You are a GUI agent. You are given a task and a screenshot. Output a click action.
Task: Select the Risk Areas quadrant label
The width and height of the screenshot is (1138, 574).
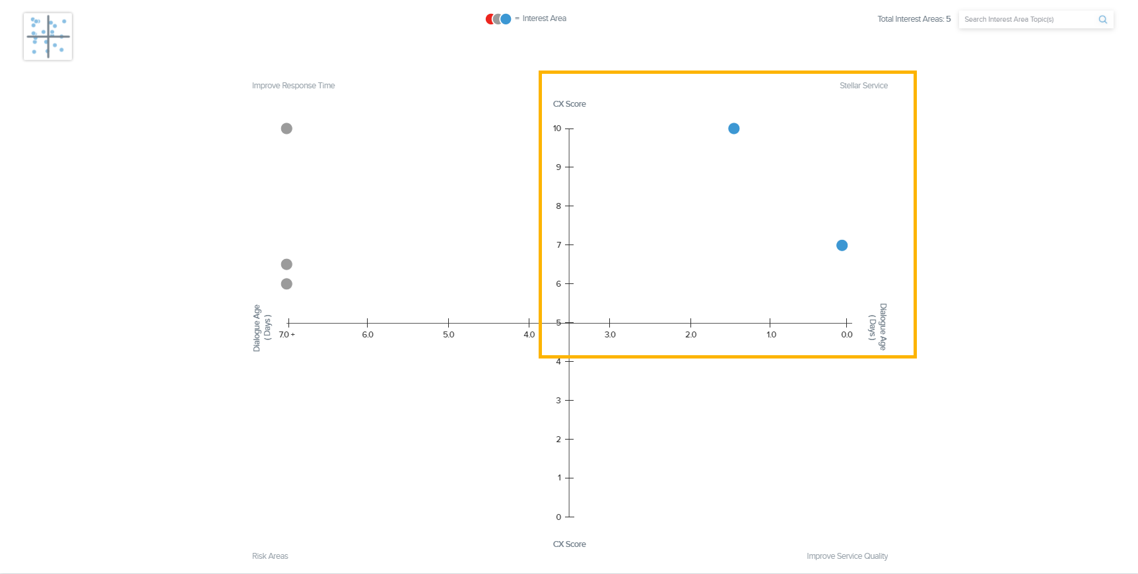coord(270,556)
